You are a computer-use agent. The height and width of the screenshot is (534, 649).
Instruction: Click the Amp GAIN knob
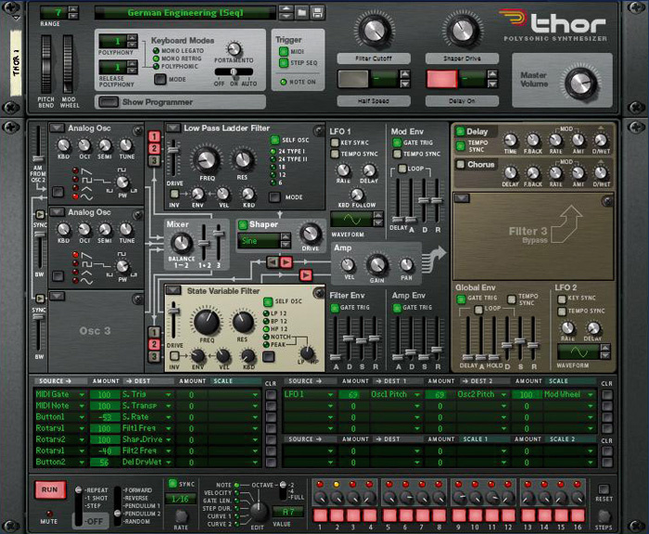click(377, 264)
